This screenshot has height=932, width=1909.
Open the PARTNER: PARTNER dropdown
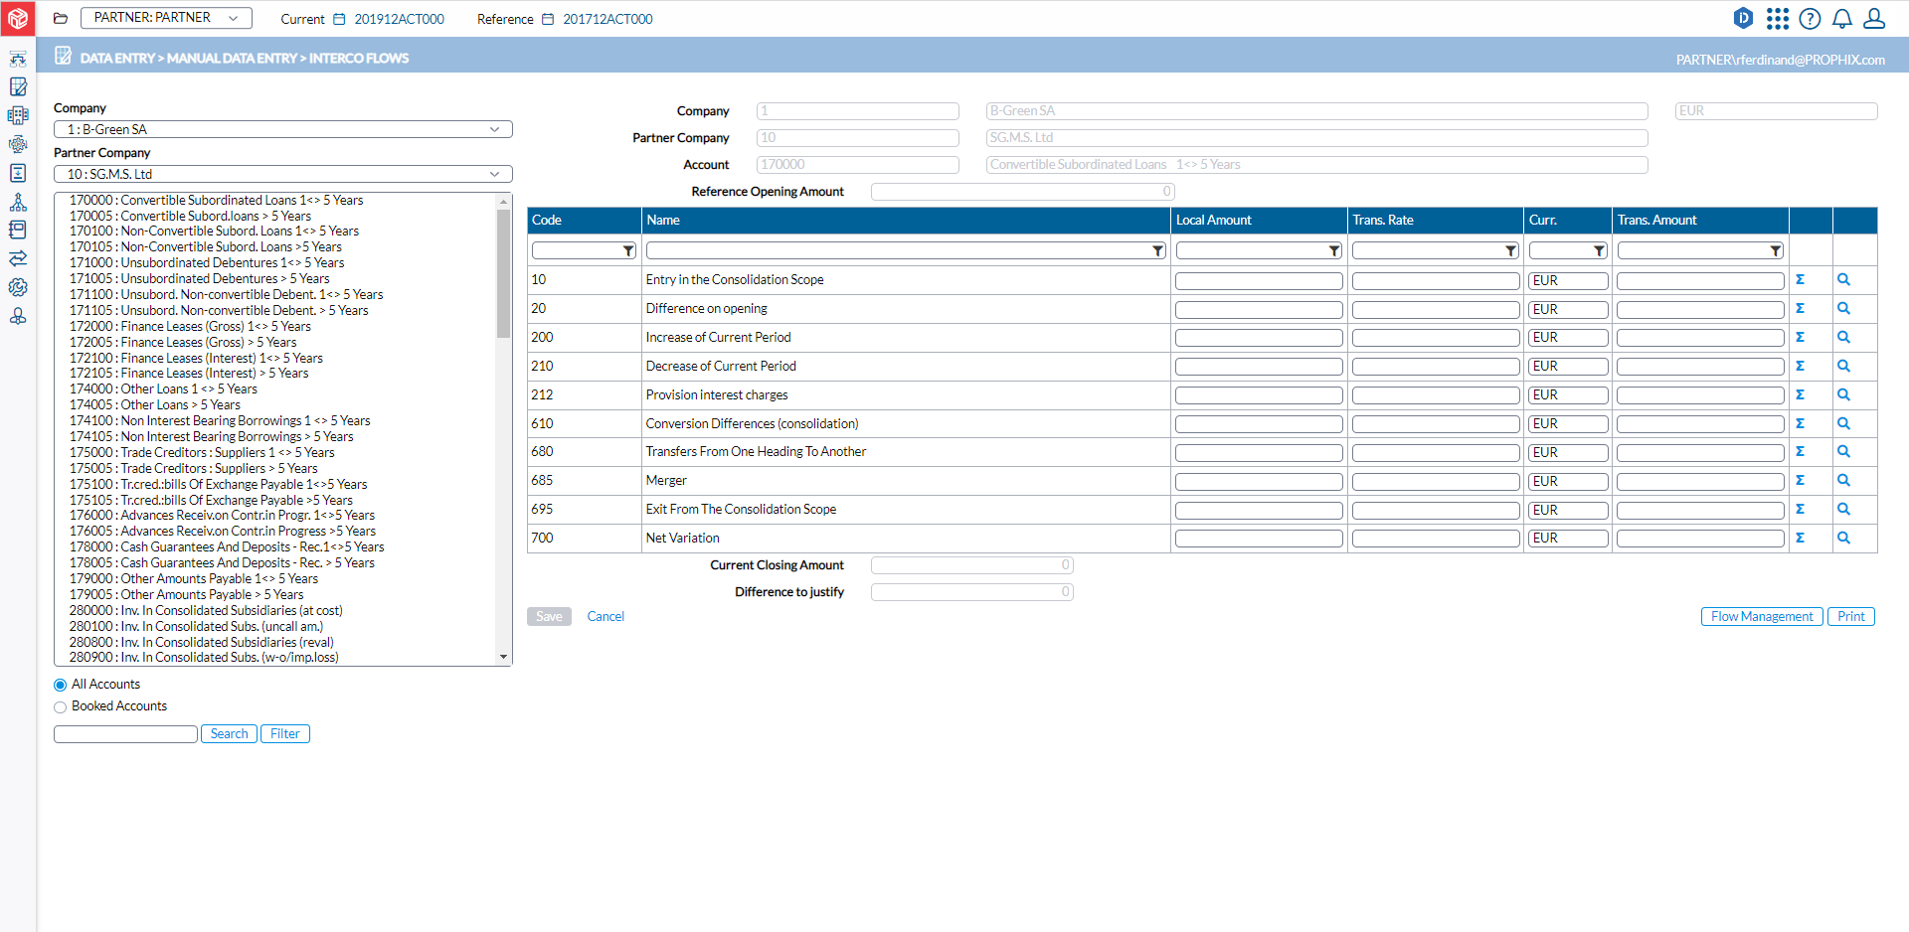click(x=166, y=18)
